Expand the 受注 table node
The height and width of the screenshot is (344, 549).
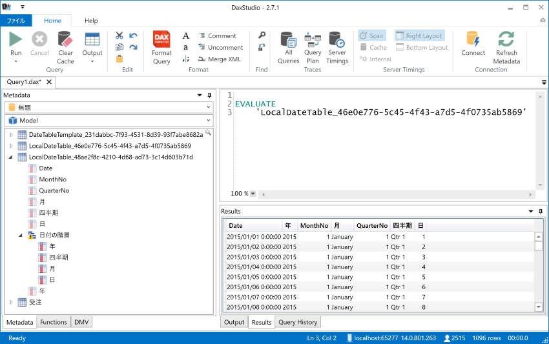[11, 302]
